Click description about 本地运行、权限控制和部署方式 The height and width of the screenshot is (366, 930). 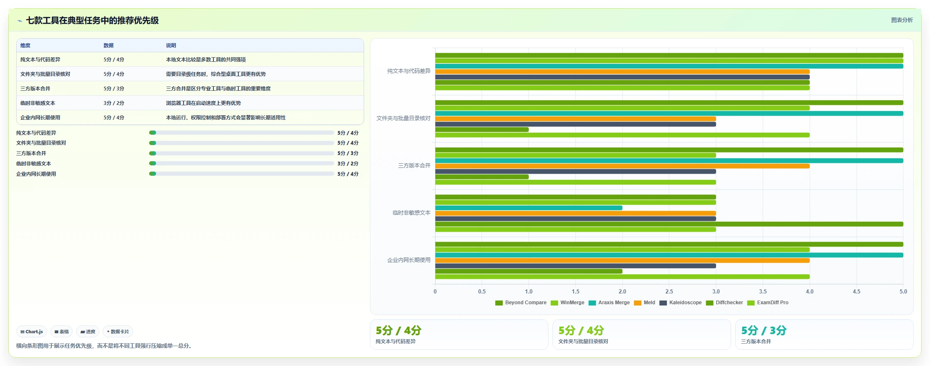(226, 118)
